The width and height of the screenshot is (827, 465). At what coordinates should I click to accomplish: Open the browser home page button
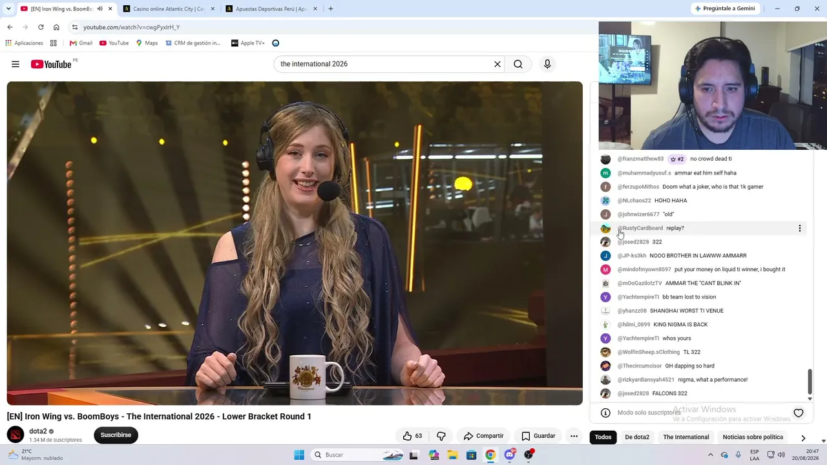(56, 27)
